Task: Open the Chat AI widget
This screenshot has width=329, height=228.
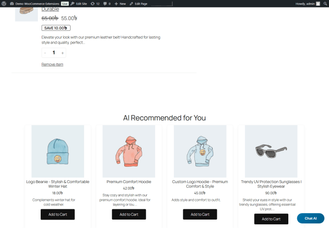Action: (310, 218)
